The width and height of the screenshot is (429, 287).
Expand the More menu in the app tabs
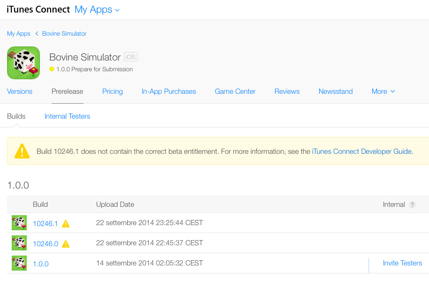tap(383, 91)
